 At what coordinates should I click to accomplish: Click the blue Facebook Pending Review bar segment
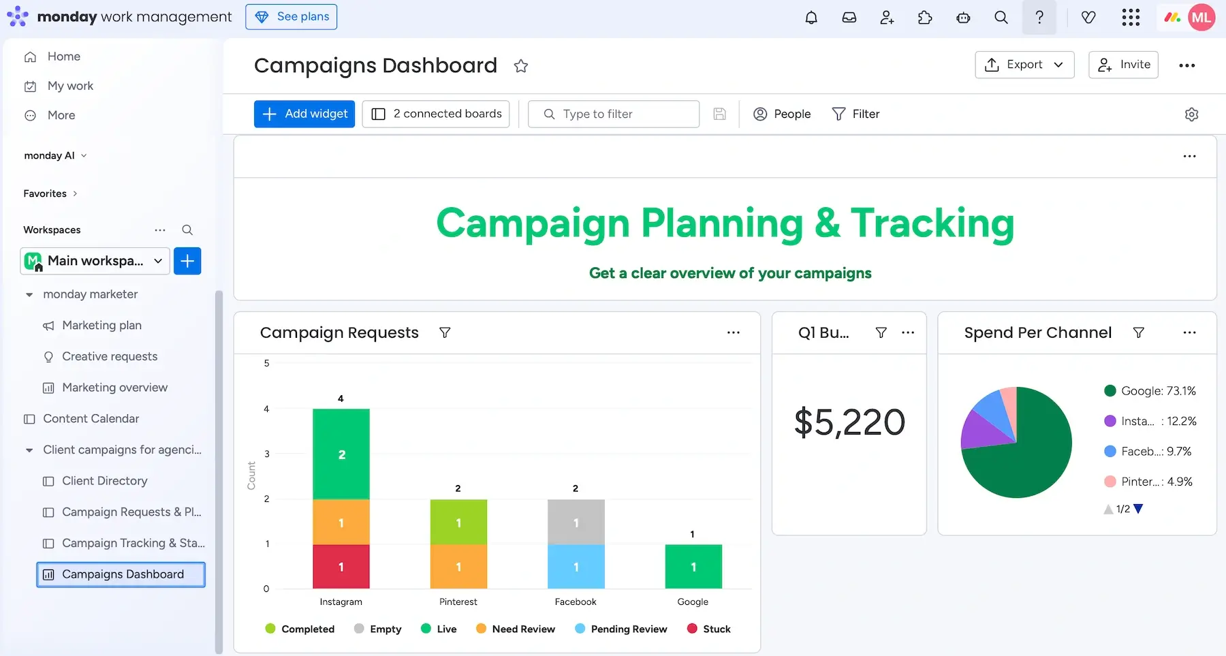point(576,567)
